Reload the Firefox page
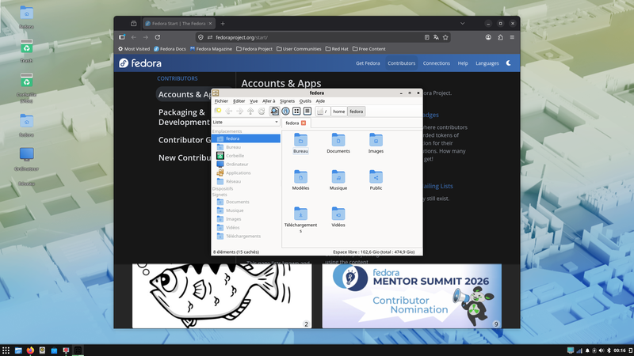 tap(157, 37)
